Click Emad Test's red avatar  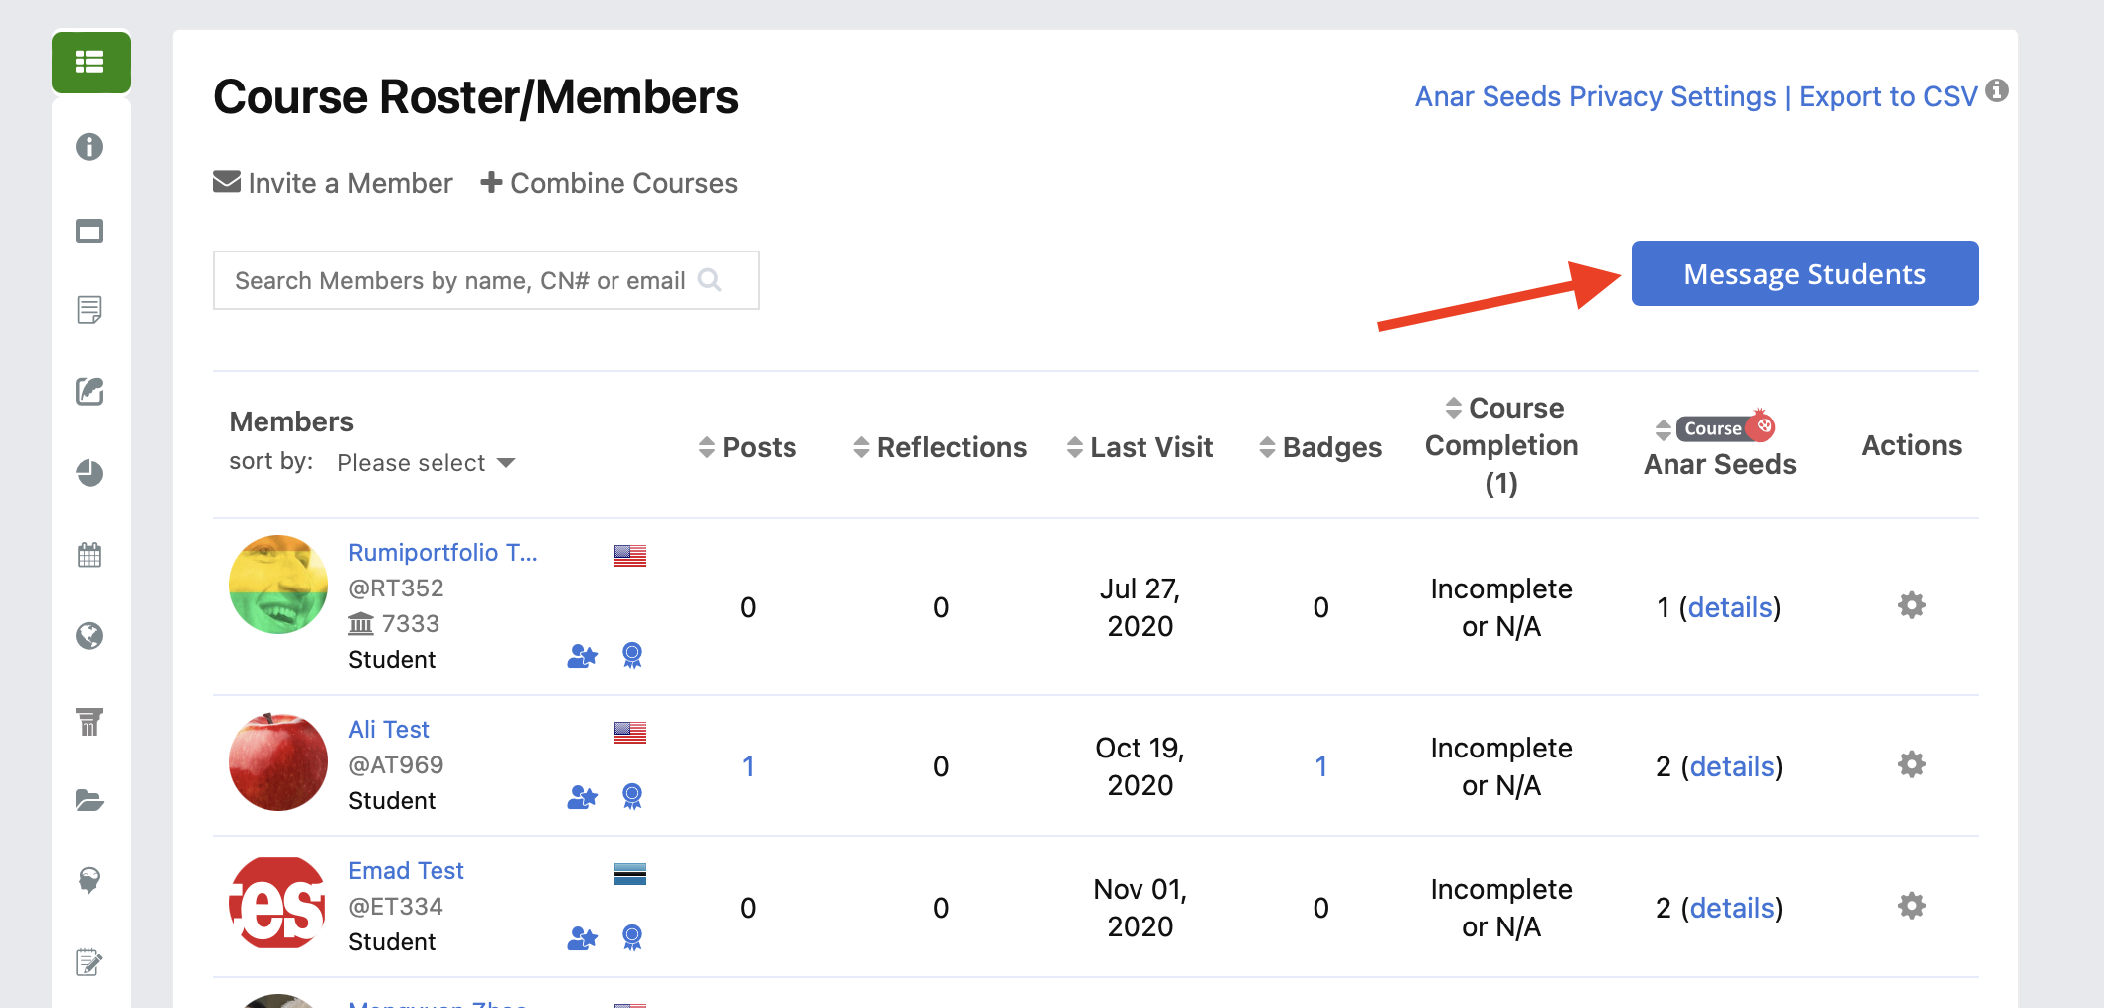(x=278, y=903)
